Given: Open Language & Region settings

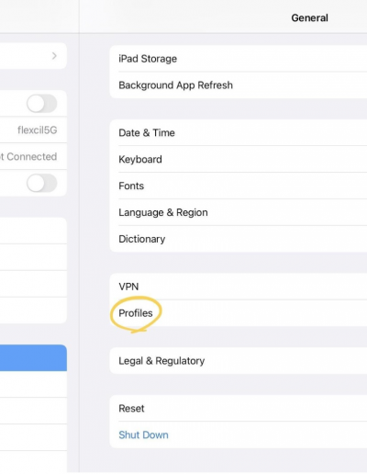Looking at the screenshot, I should pos(239,212).
